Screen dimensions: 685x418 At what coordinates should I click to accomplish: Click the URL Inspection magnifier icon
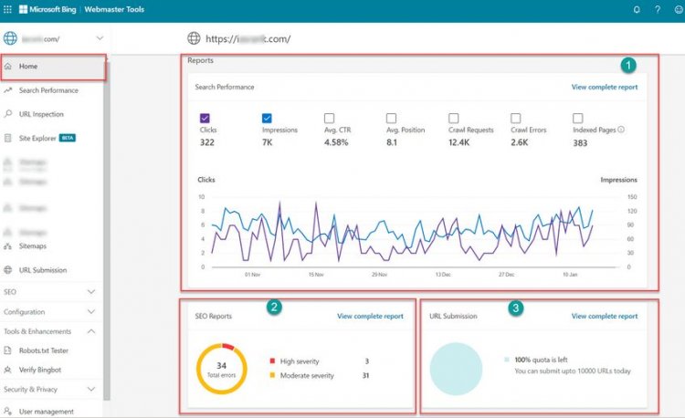point(8,114)
